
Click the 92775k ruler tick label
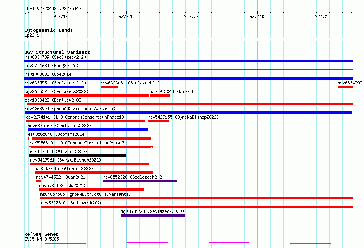point(322,16)
